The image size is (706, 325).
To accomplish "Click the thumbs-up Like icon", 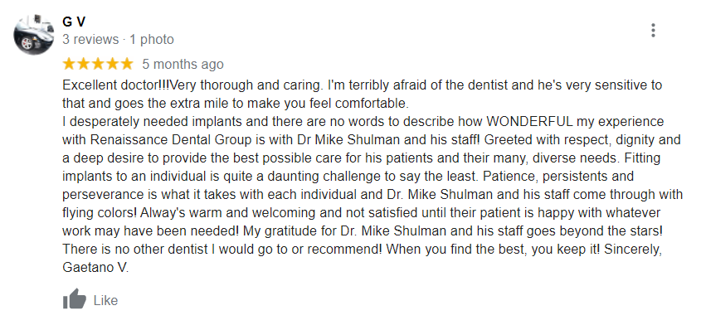I will (75, 299).
